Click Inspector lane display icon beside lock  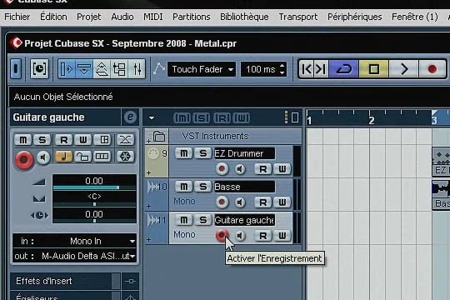pyautogui.click(x=102, y=157)
